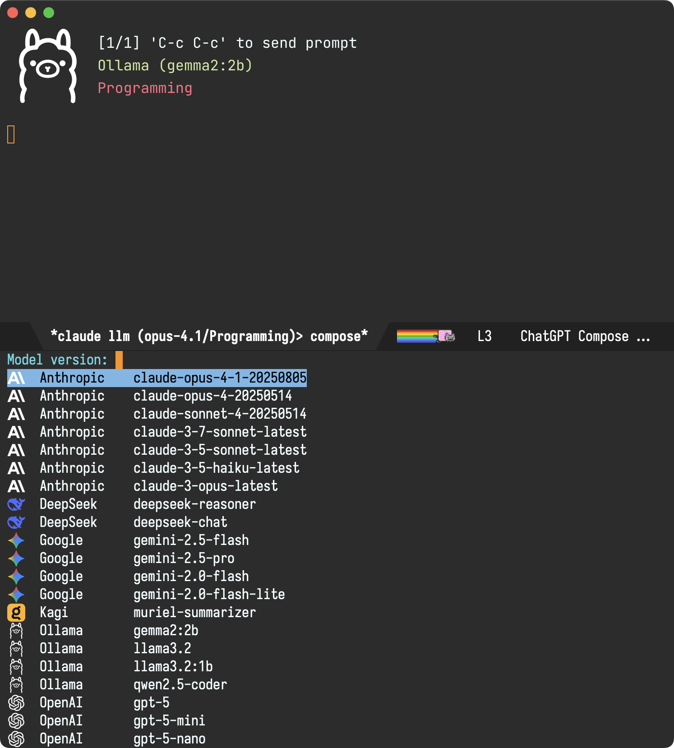Click the 'C-c C-c' to send prompt header line
The image size is (674, 748).
point(227,43)
